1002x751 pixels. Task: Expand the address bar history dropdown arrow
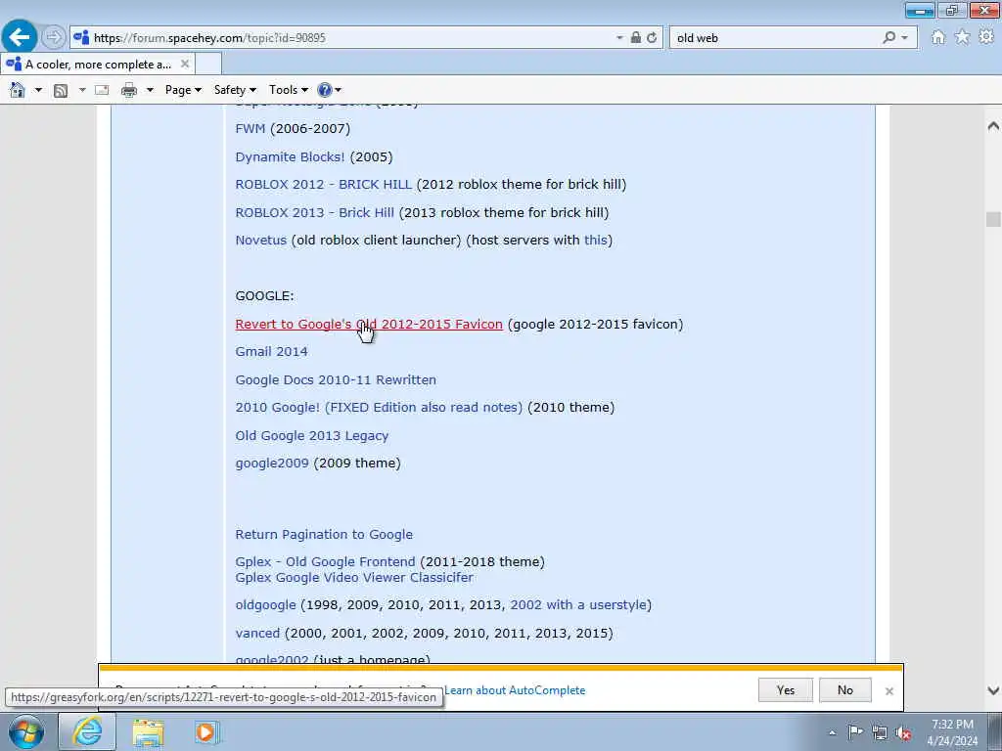pyautogui.click(x=619, y=38)
